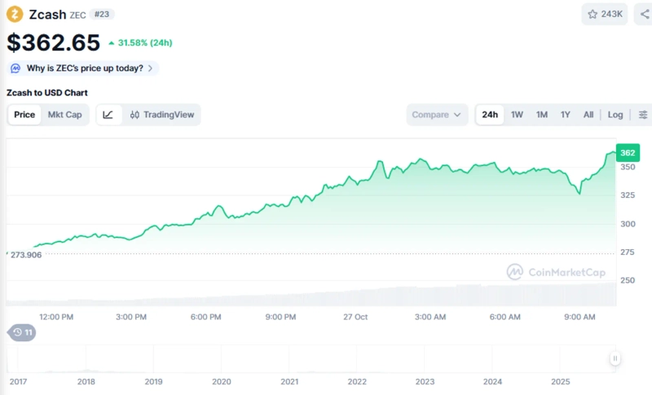652x395 pixels.
Task: Click the share icon button
Action: [x=643, y=14]
